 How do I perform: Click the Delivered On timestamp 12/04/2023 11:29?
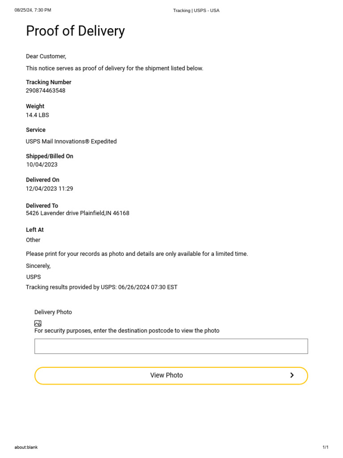coord(50,189)
